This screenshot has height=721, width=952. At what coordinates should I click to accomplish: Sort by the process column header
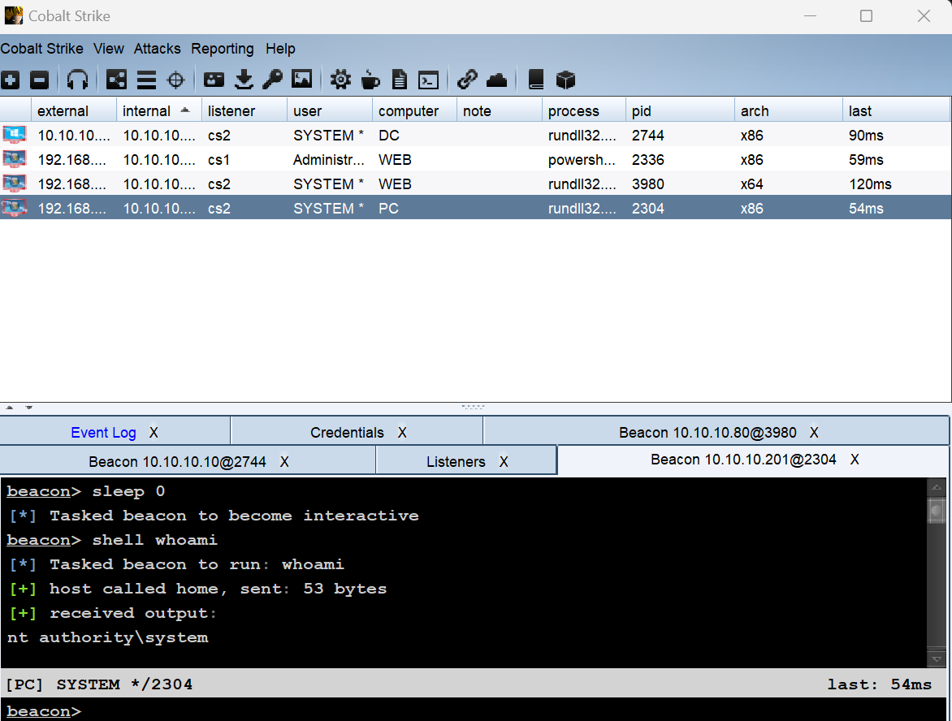click(x=583, y=110)
